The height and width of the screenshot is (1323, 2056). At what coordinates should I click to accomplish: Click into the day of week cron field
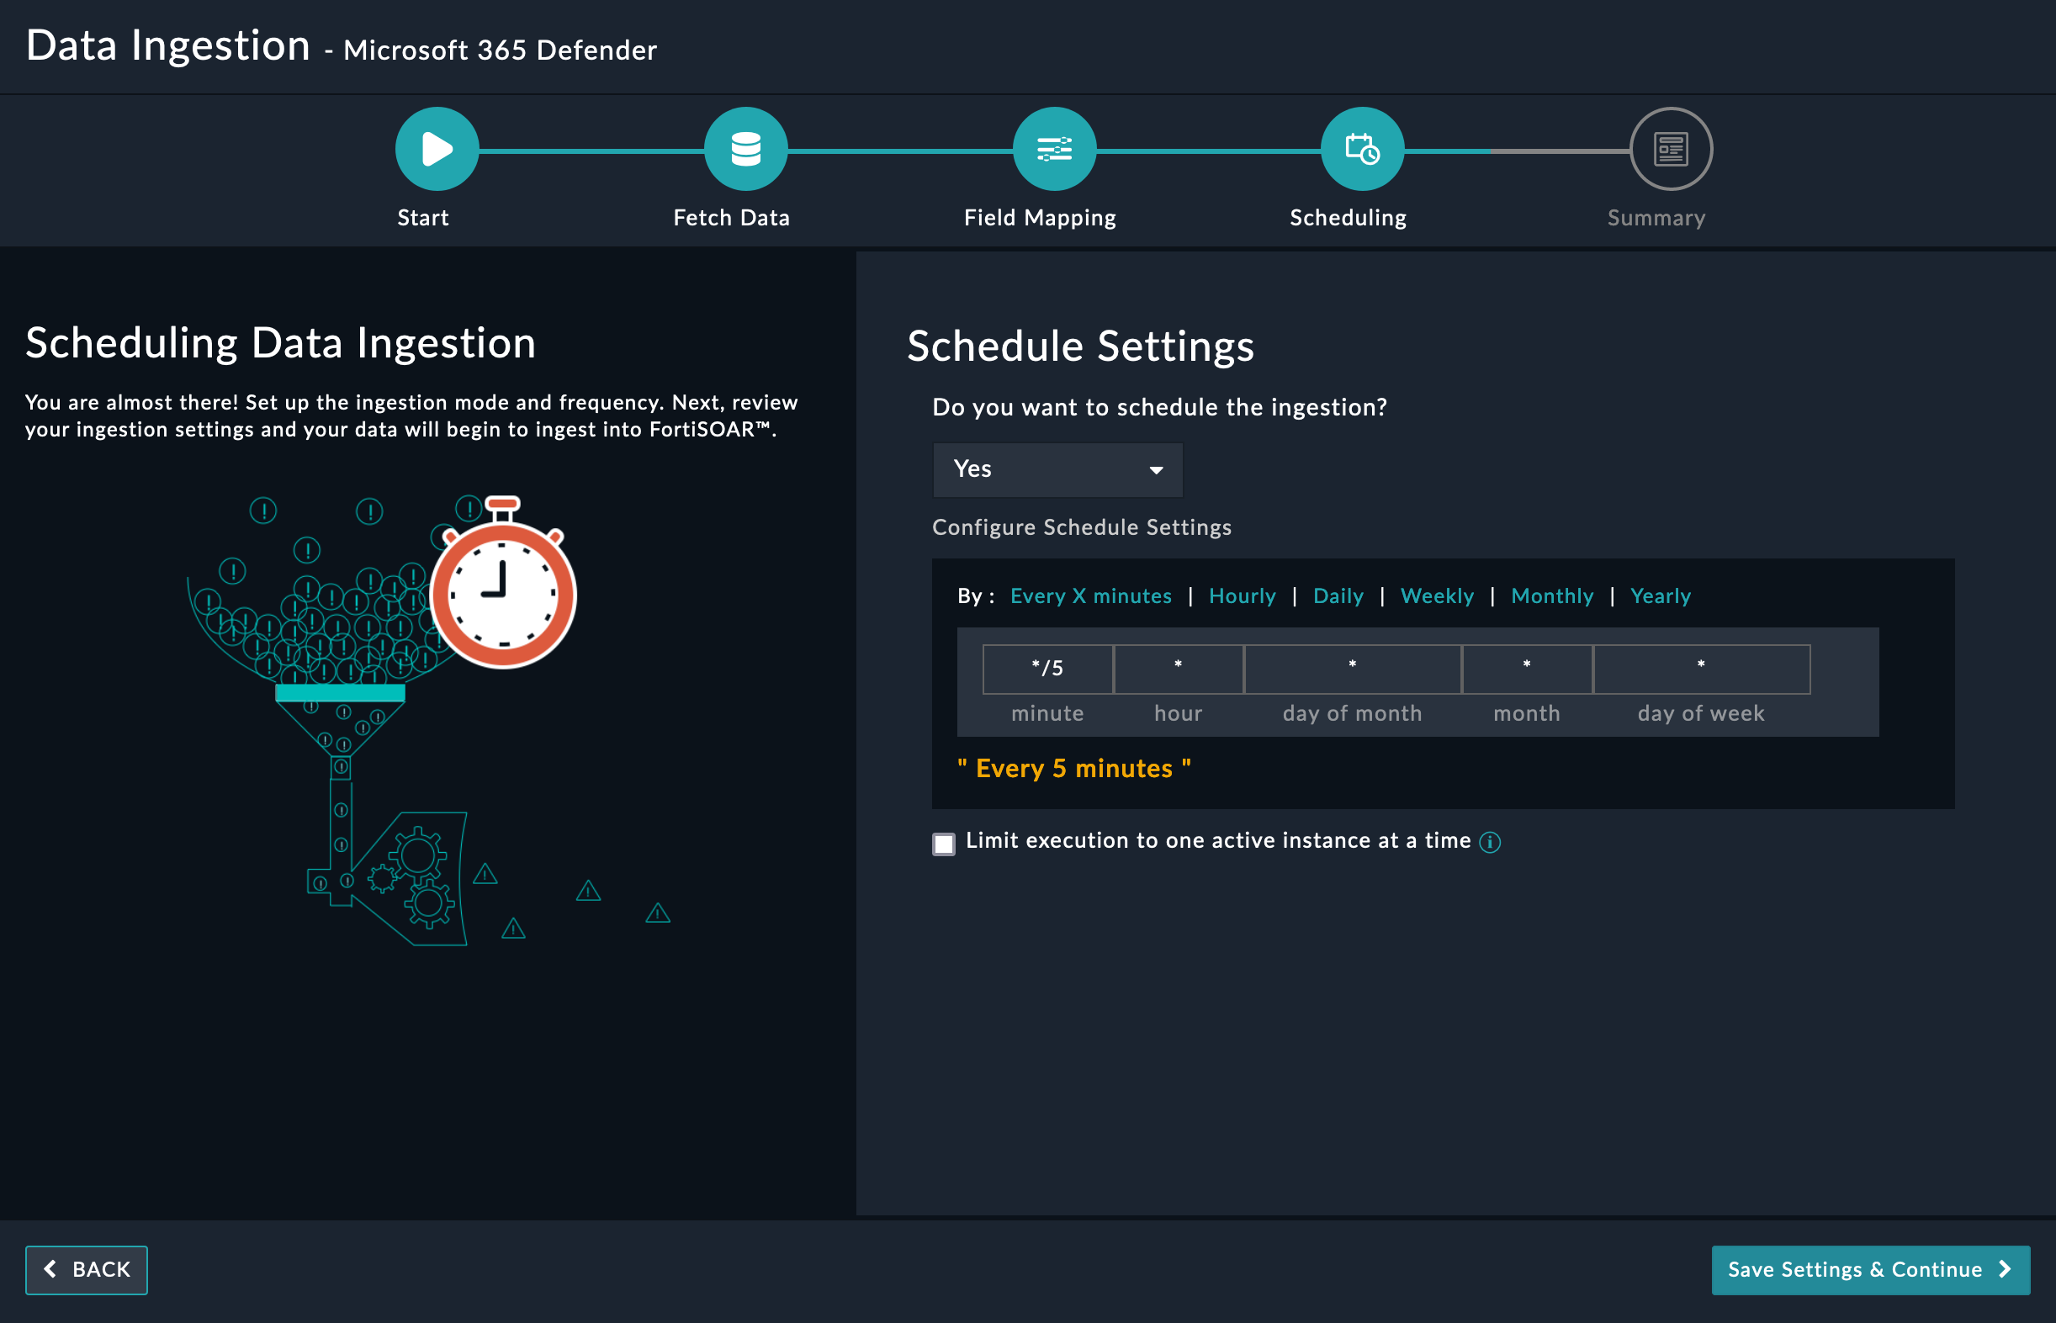(x=1700, y=669)
